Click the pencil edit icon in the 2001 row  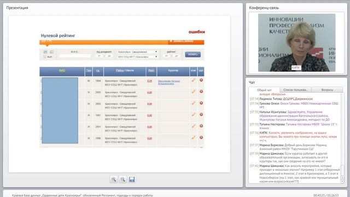(x=194, y=126)
